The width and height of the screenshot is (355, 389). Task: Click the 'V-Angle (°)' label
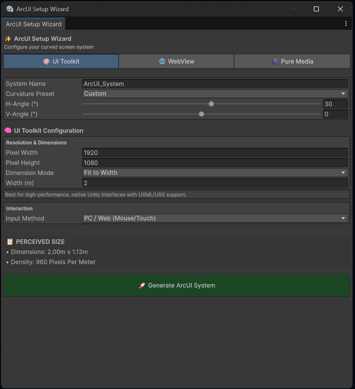[x=22, y=114]
